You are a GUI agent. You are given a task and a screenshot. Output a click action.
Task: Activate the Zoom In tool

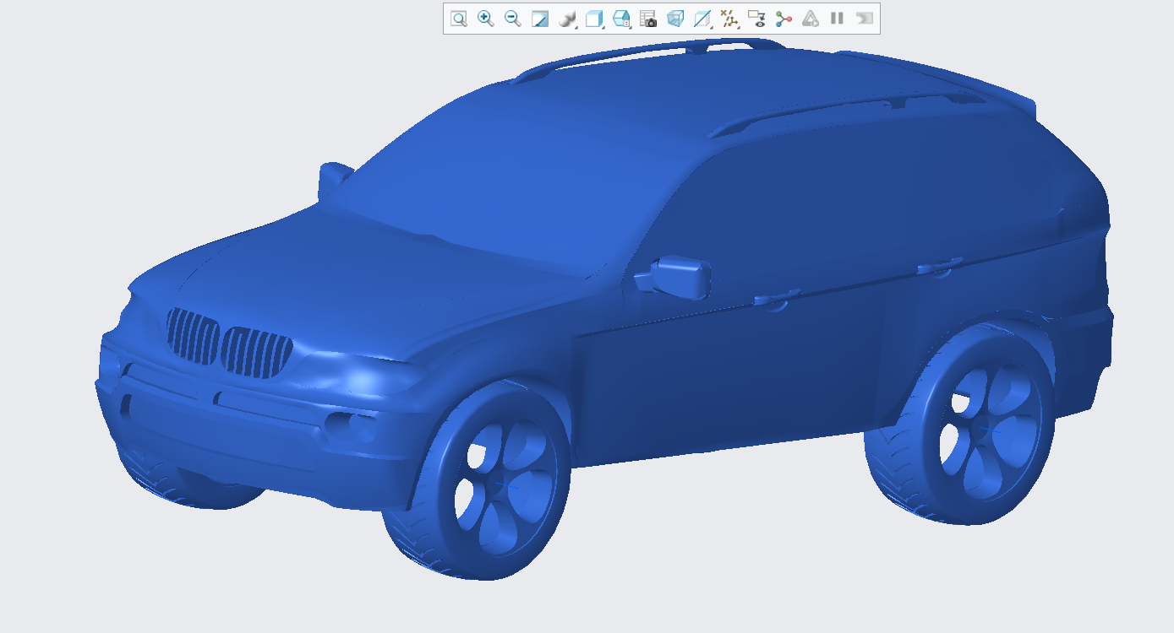coord(486,19)
